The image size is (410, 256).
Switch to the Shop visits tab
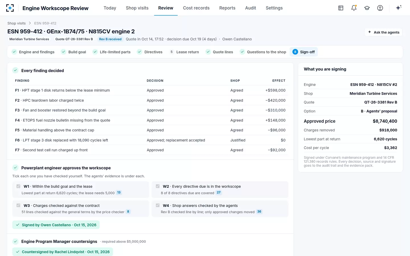(x=137, y=8)
